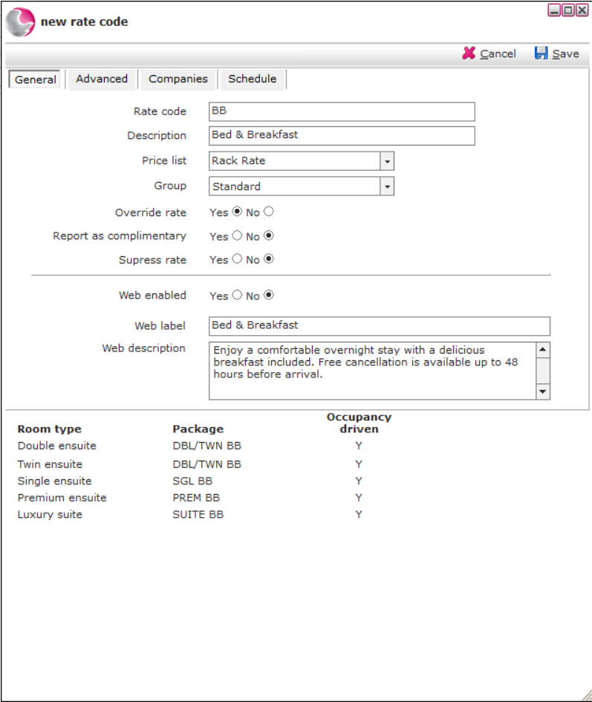Select Yes for Web enabled
Screen dimensions: 592x702
tap(238, 295)
